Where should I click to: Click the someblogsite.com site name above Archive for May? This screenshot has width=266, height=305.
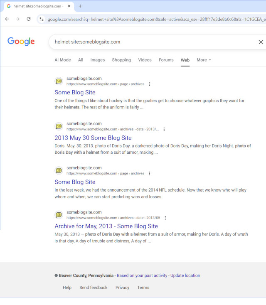tap(84, 212)
